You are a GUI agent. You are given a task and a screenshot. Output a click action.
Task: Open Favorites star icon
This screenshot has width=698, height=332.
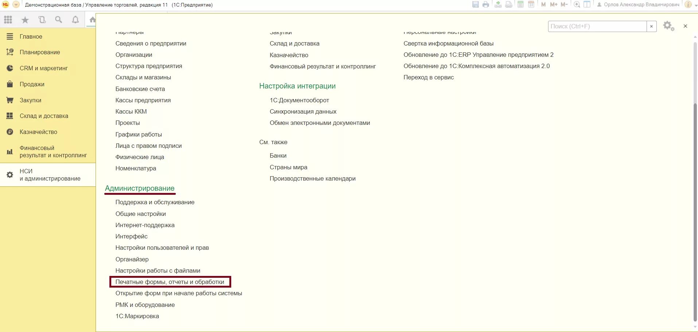click(x=25, y=20)
